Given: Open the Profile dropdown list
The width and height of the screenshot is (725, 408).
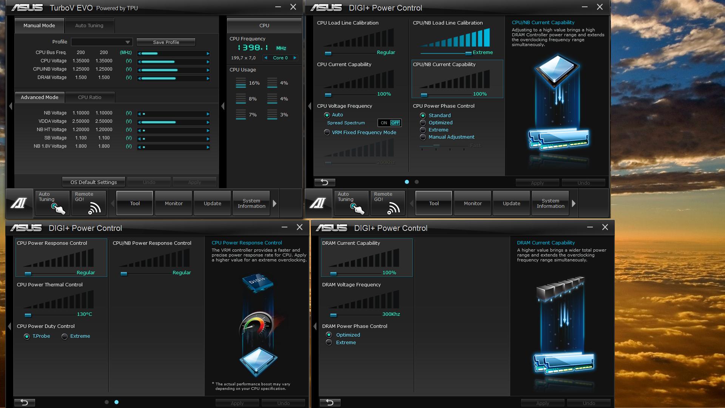Looking at the screenshot, I should click(128, 42).
